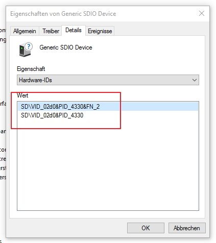This screenshot has height=243, width=216.
Task: Click the Eigenschaft label
Action: point(31,69)
